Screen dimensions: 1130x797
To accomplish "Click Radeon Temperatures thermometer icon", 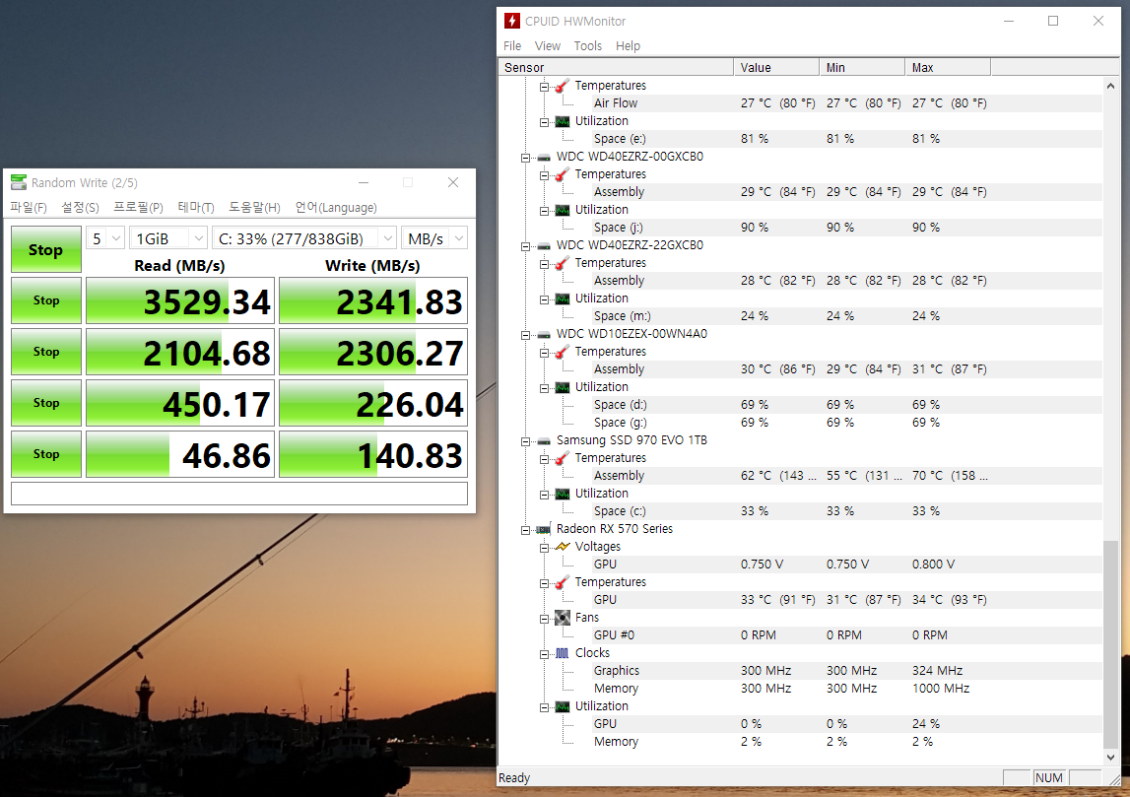I will pyautogui.click(x=563, y=582).
